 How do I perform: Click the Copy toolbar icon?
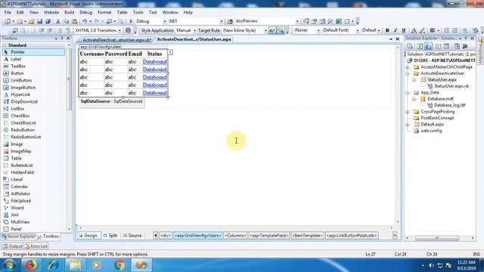(x=66, y=21)
